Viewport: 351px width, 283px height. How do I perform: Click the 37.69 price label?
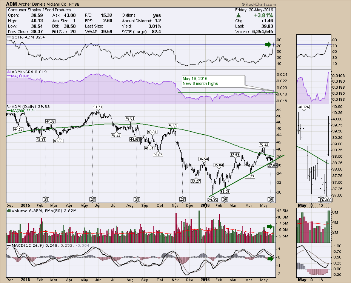coord(235,155)
